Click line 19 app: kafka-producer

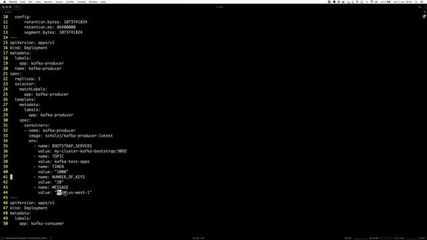click(41, 63)
